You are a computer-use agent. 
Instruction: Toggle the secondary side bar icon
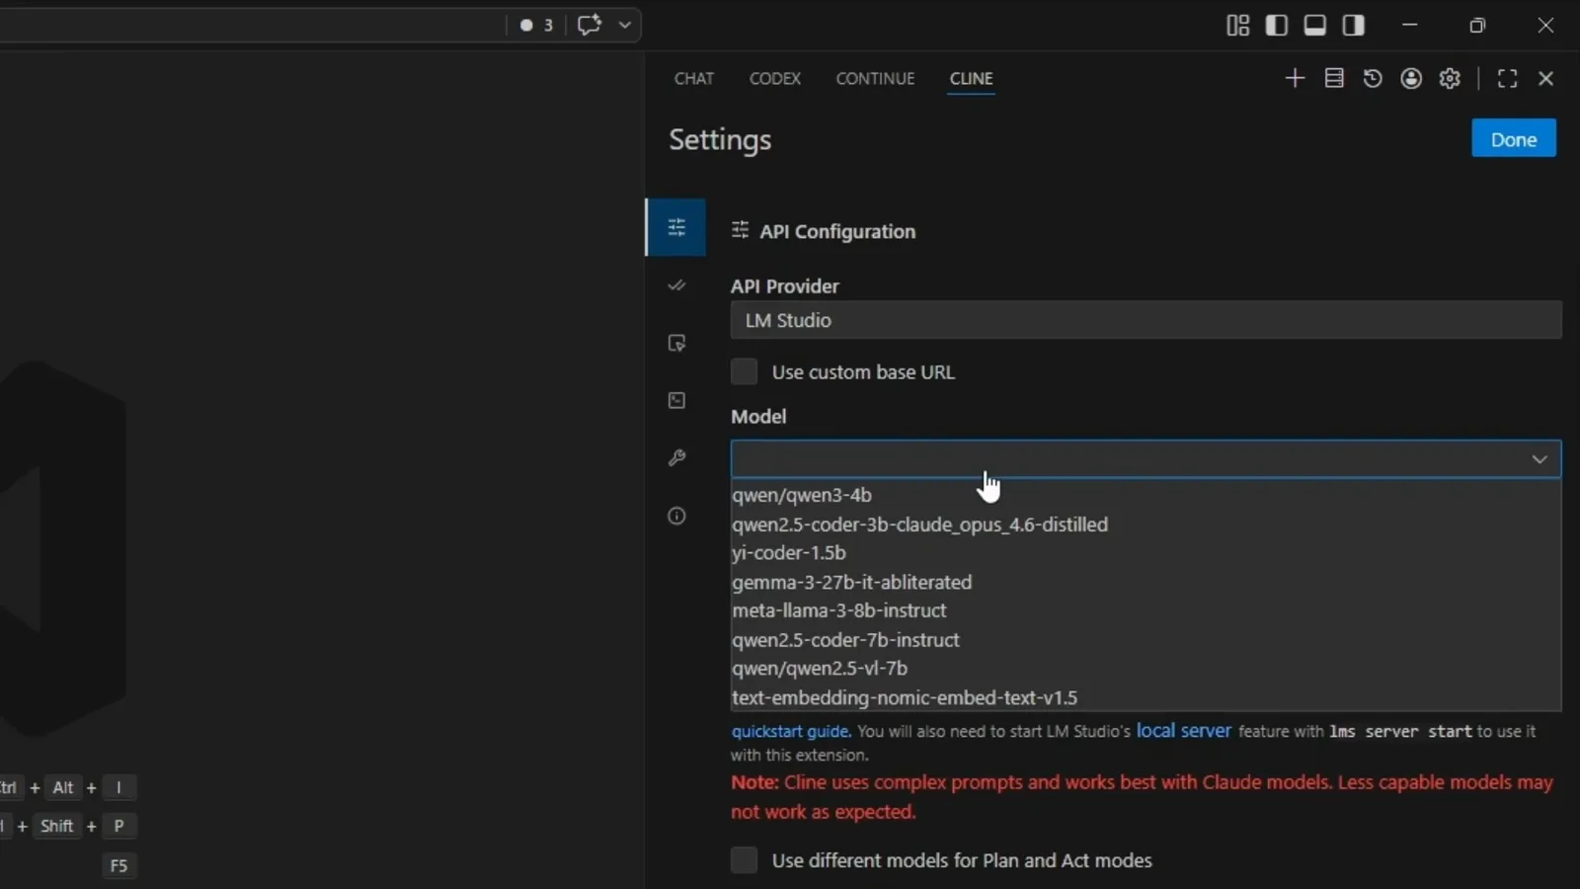(x=1354, y=26)
